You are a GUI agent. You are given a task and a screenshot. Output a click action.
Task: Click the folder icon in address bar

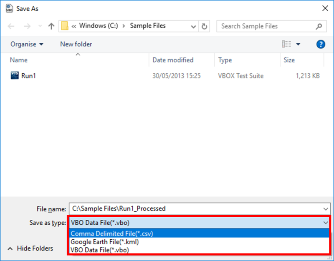click(65, 26)
